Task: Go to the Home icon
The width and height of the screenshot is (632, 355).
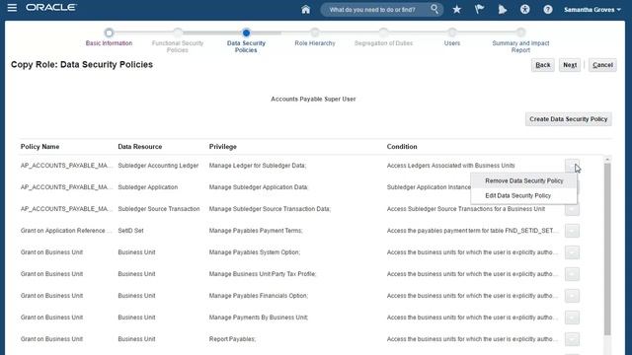Action: point(305,9)
